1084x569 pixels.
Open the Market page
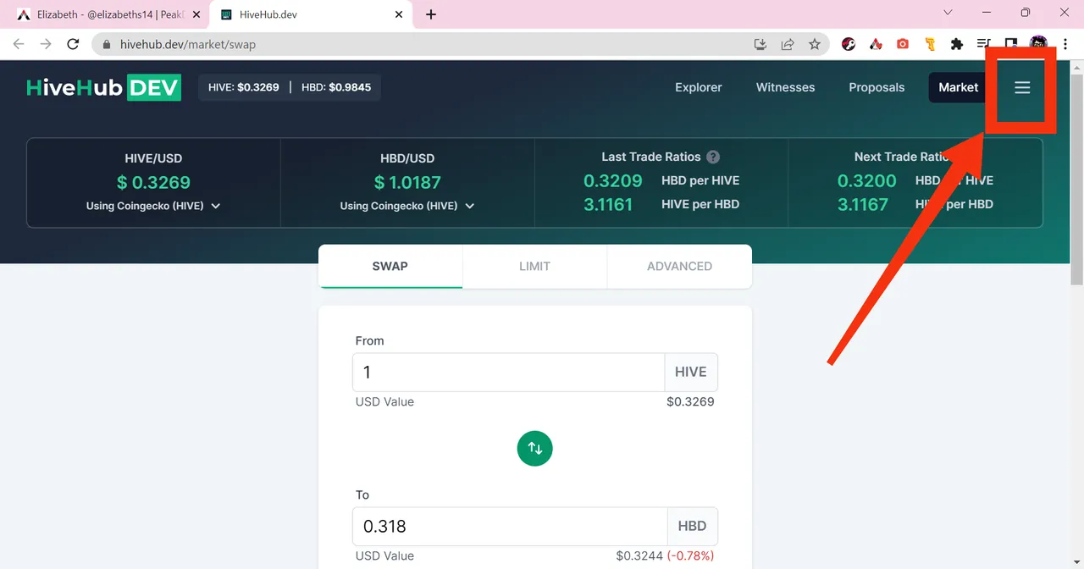coord(958,87)
